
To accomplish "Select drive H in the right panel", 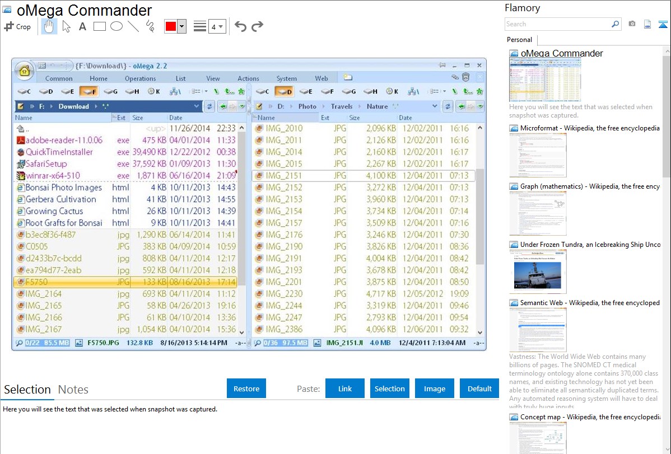I will [x=371, y=91].
